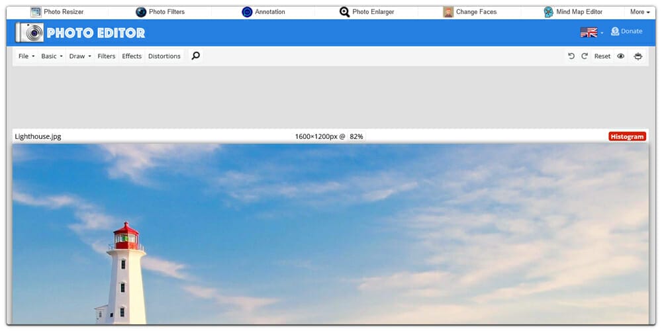Click the Donate icon
The image size is (662, 331).
(x=615, y=31)
